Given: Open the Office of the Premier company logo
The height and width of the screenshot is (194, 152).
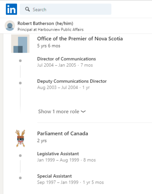Looking at the screenshot, I should click(20, 44).
